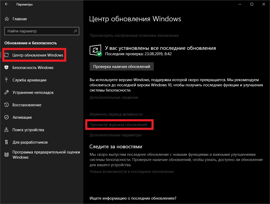Click Изменить период активности link
Image resolution: width=270 pixels, height=204 pixels.
pos(116,114)
